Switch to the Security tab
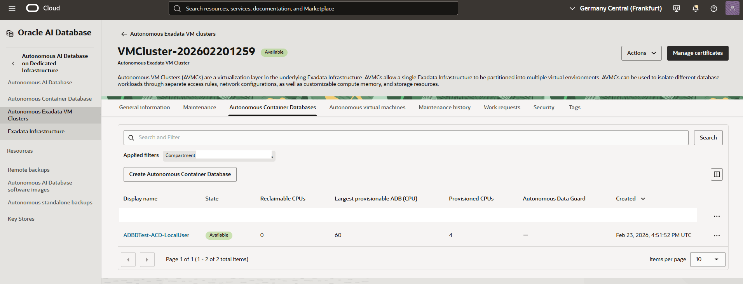743x284 pixels. point(544,107)
